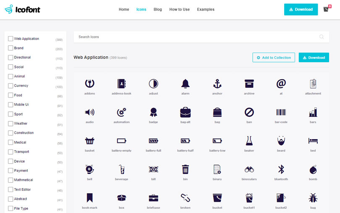The height and width of the screenshot is (213, 340).
Task: Tick the Transport filter checkbox
Action: (10, 152)
